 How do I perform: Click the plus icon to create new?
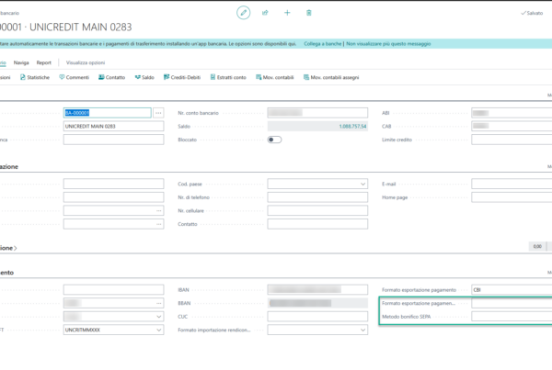(287, 13)
